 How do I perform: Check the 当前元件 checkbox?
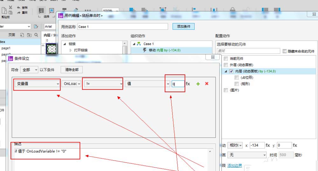click(226, 59)
